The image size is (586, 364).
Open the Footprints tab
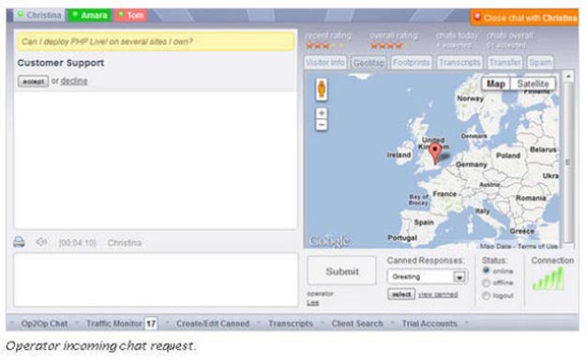pyautogui.click(x=411, y=63)
